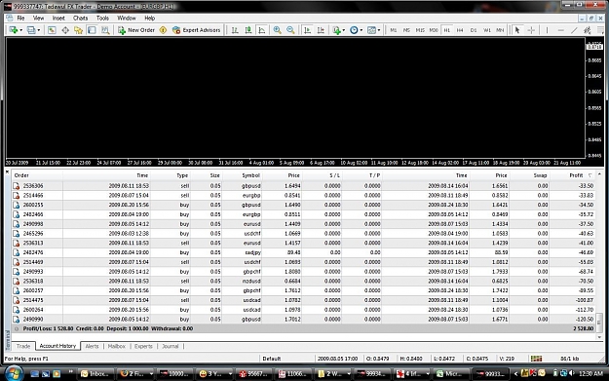The width and height of the screenshot is (609, 381).
Task: Click the taskbar clock 12:30 AM
Action: 590,373
